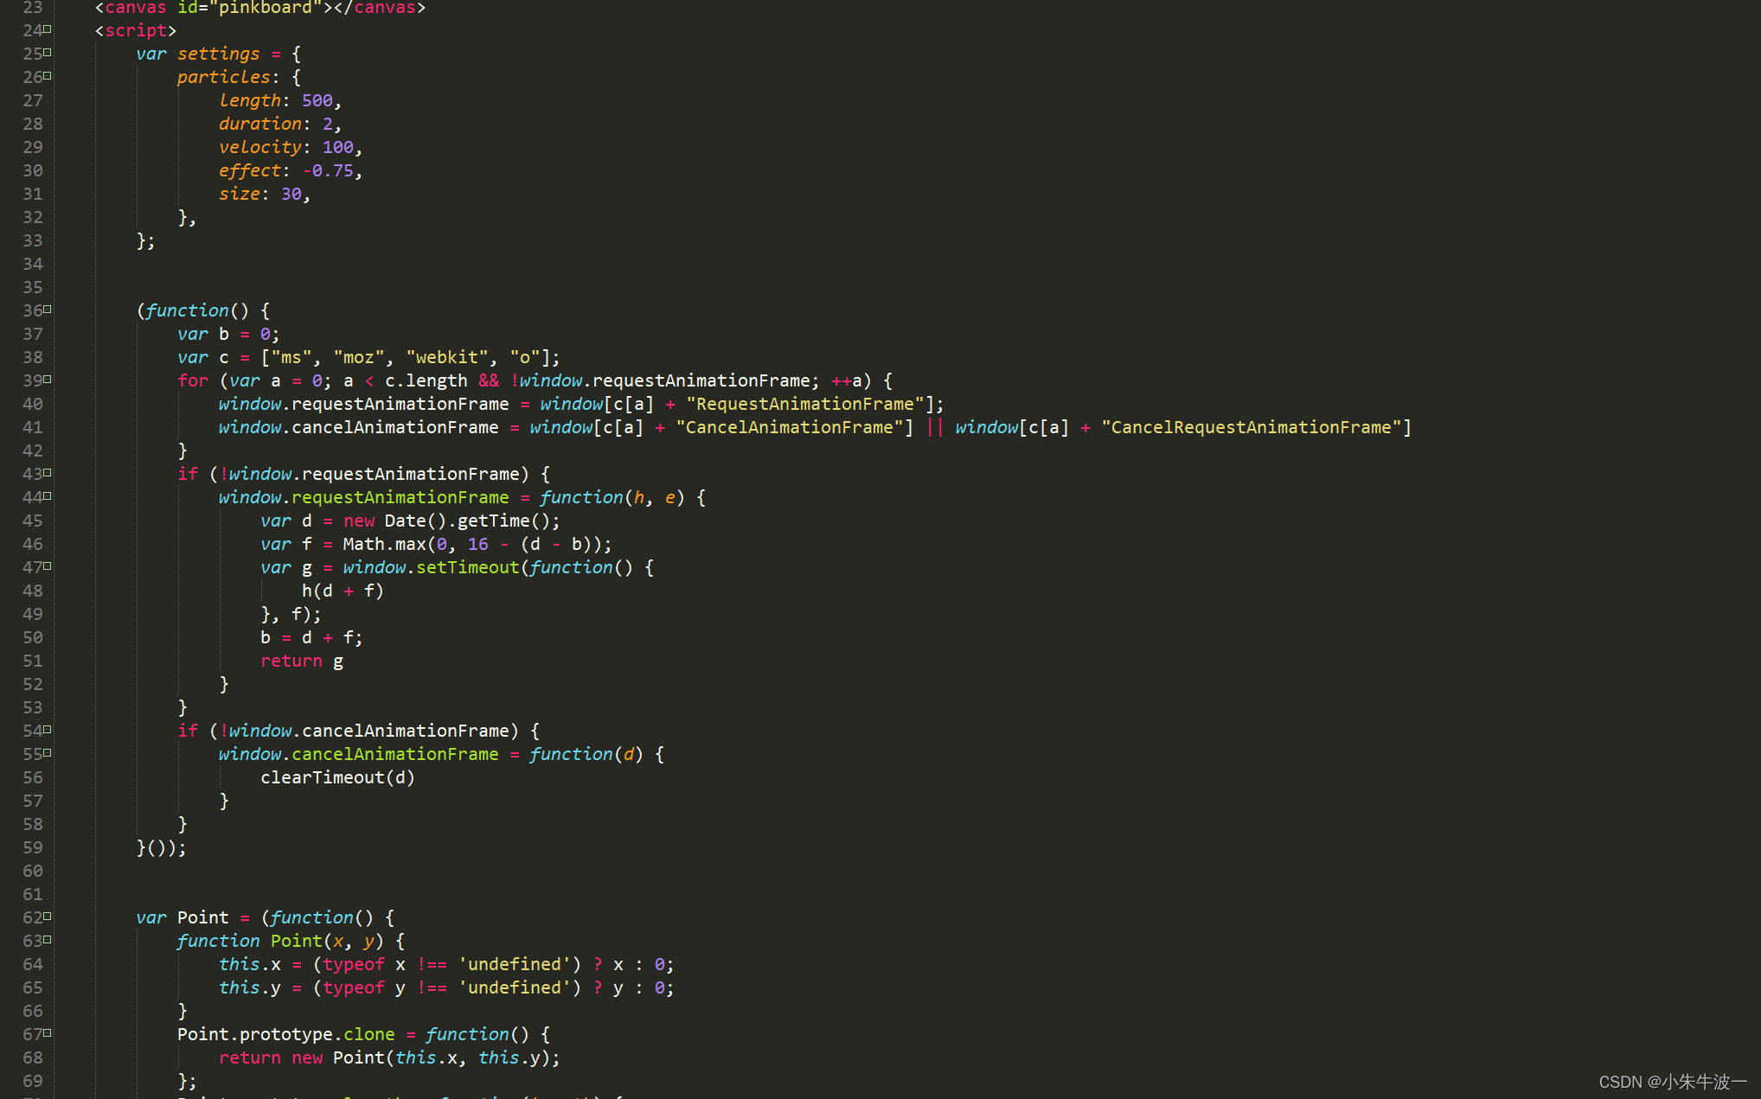
Task: Toggle the fold marker on line 43
Action: [48, 473]
